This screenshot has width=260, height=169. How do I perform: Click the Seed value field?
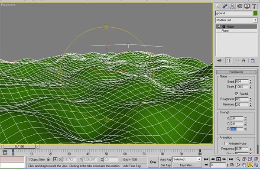(242, 81)
